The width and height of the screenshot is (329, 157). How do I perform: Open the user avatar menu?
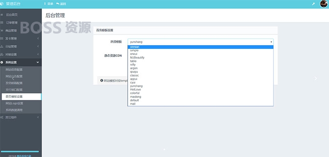tap(324, 4)
